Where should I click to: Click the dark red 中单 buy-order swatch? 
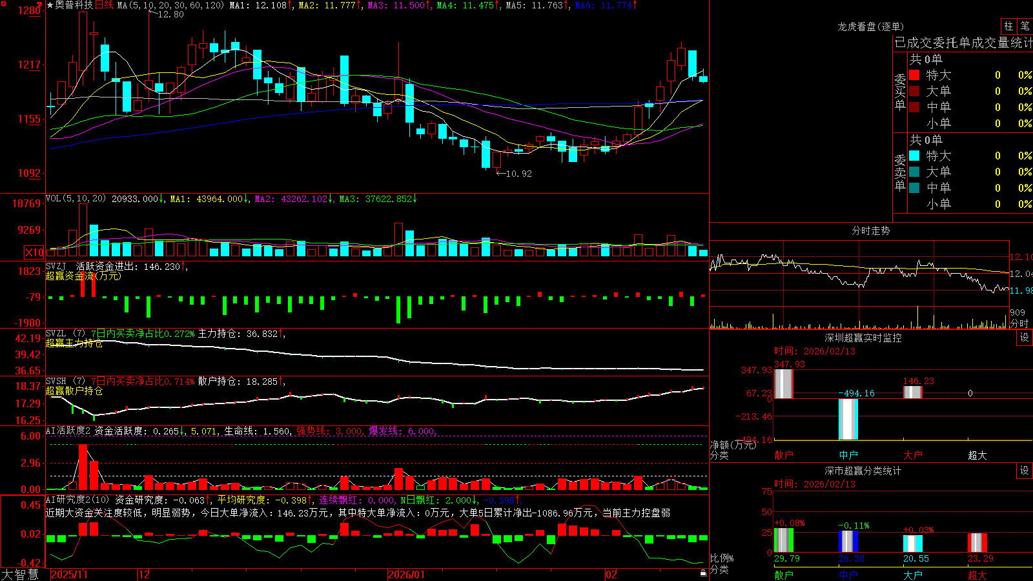[914, 107]
